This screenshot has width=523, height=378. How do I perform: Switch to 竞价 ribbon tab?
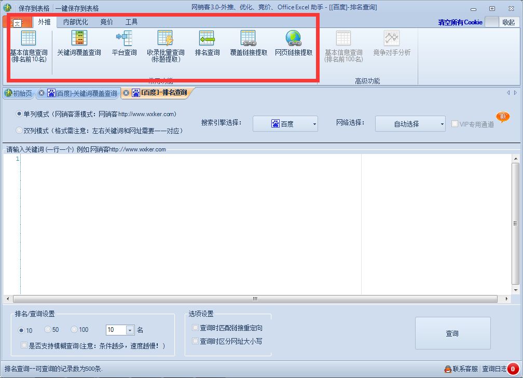click(106, 22)
